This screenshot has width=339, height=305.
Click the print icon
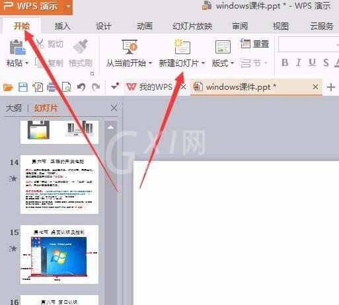[x=52, y=87]
